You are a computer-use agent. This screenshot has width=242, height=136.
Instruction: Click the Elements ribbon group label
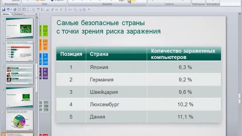pyautogui.click(x=107, y=4)
